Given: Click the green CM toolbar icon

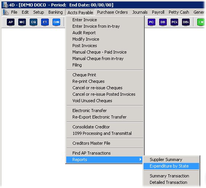Looking at the screenshot, I should (201, 22).
